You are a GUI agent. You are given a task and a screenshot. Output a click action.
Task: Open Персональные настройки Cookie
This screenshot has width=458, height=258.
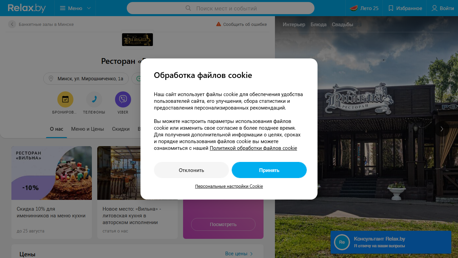tap(229, 186)
